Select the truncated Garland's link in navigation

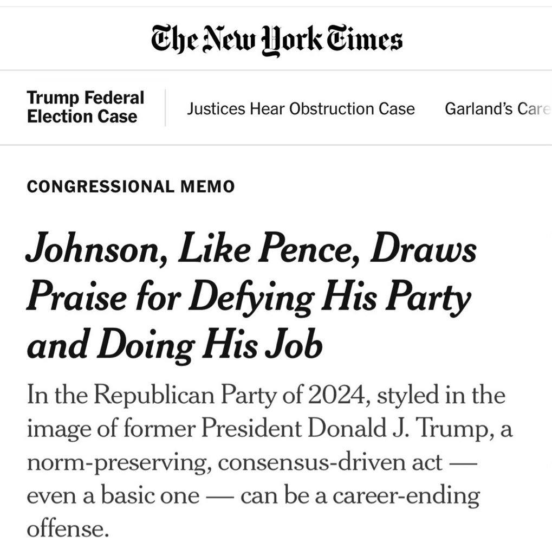pos(497,109)
